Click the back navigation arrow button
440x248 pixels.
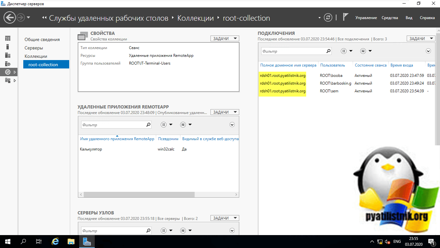pos(10,17)
